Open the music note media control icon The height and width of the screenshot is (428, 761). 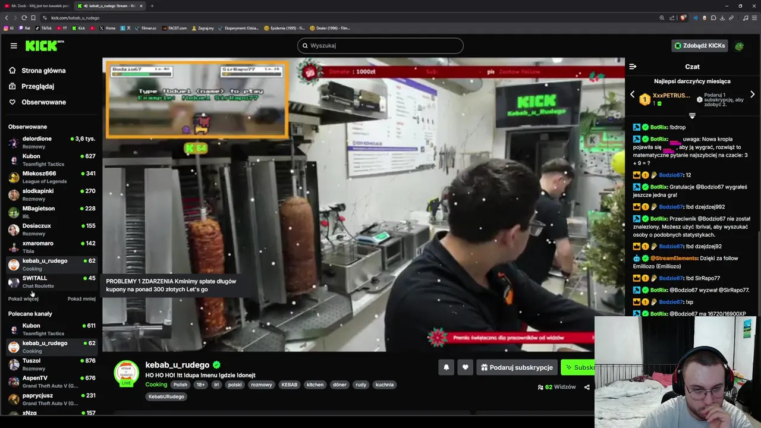point(746,18)
